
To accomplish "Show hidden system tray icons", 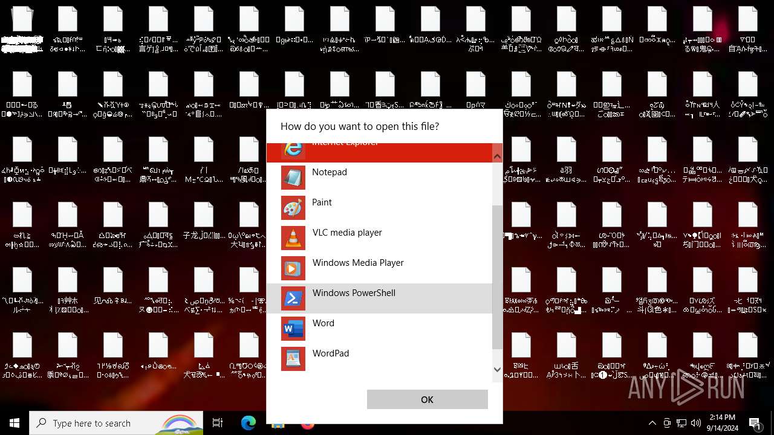I will 652,423.
